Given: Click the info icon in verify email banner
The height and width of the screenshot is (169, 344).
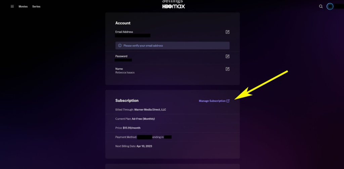Looking at the screenshot, I should 120,46.
